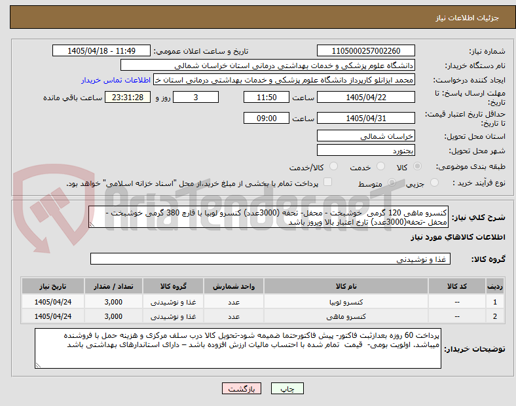
Task: Click the اطلاعات کالاهای مورد نیاز heading
Action: coord(458,237)
